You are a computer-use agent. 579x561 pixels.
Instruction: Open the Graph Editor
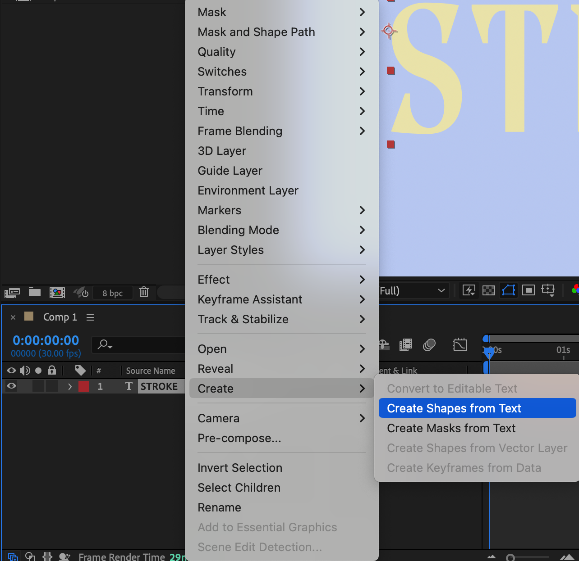[x=460, y=345]
